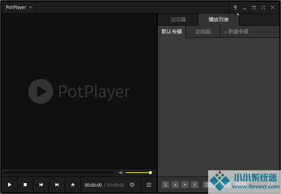Viewport: 281px width, 194px height.
Task: Skip to the previous track
Action: click(41, 185)
